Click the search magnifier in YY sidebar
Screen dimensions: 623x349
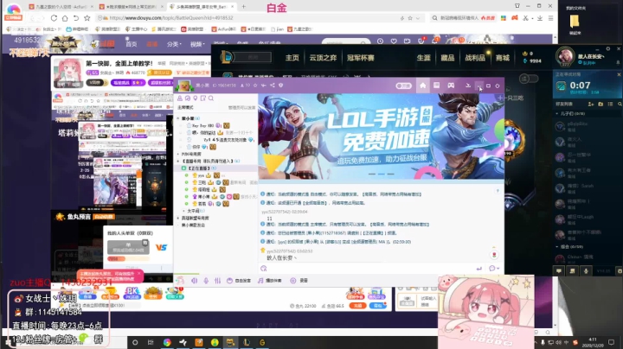click(x=211, y=98)
